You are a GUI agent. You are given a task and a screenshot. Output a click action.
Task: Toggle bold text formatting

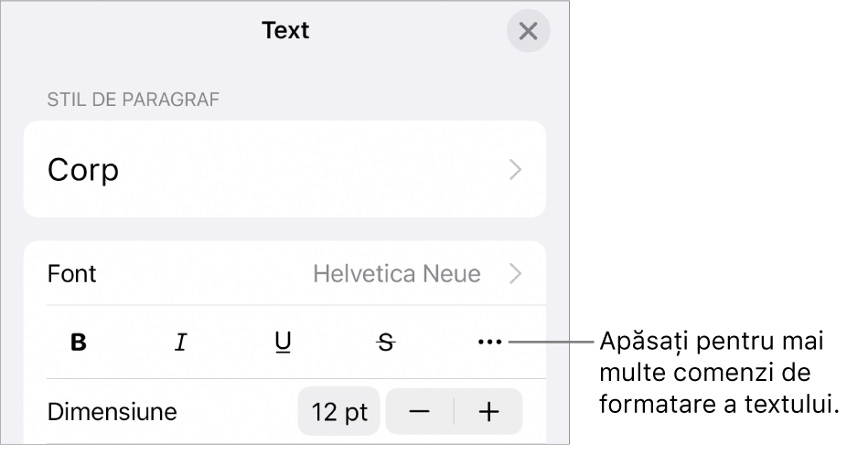[x=80, y=343]
